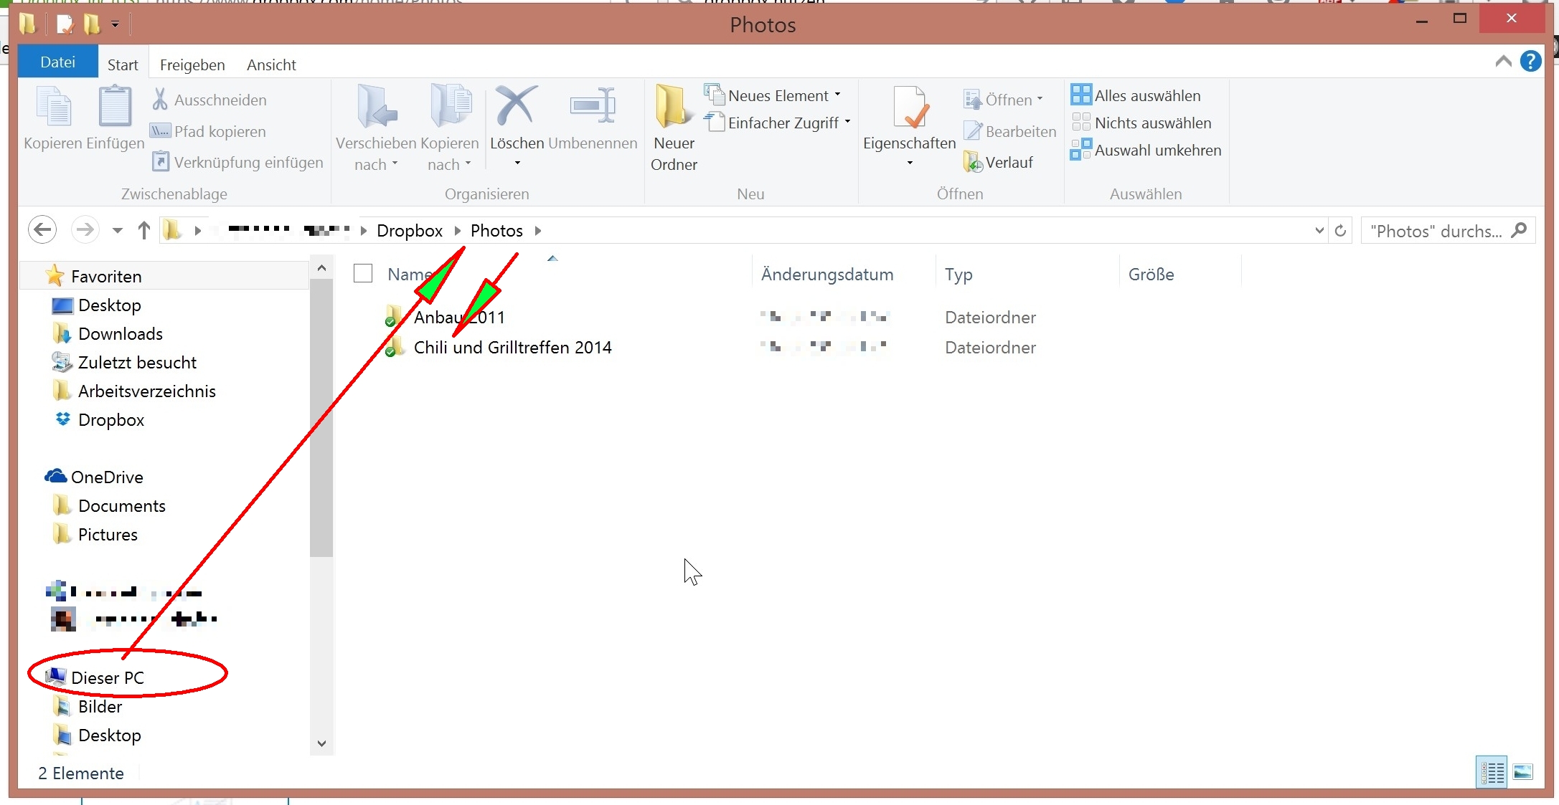Click the up arrow navigation icon
This screenshot has width=1559, height=805.
143,231
